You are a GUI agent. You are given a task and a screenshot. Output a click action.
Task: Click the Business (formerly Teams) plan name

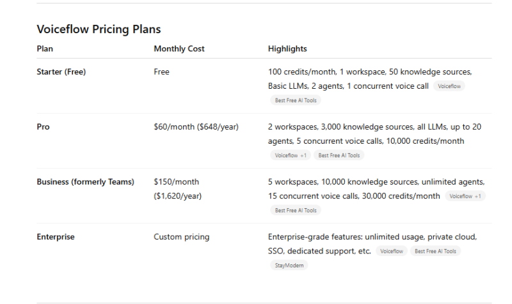(x=85, y=182)
